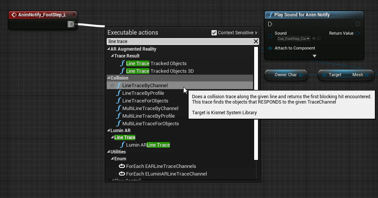This screenshot has height=198, width=378.
Task: Collapse the Collision category
Action: 109,78
